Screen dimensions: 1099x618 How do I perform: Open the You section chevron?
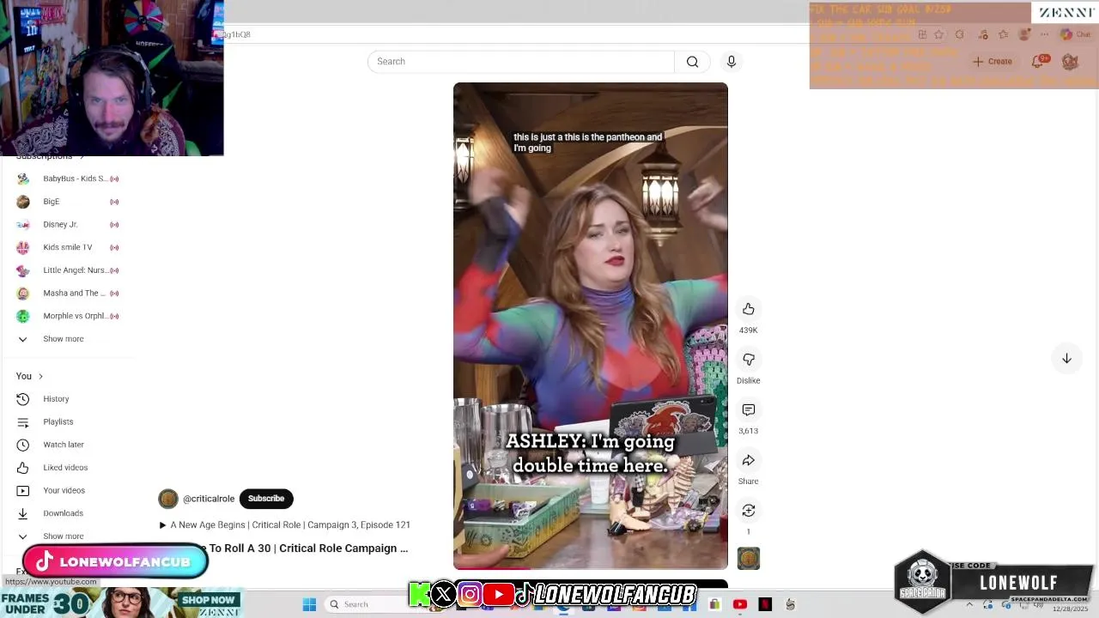40,376
